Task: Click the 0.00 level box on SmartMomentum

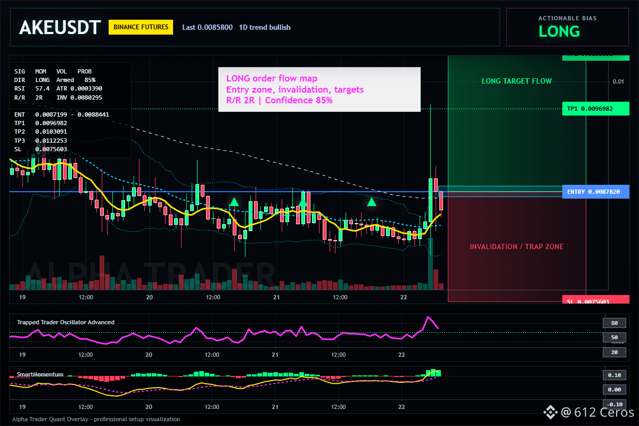Action: (x=614, y=389)
